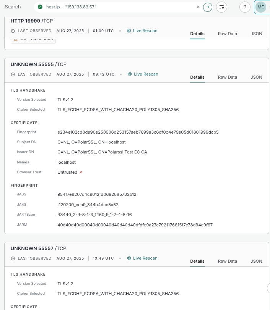Open Raw Data tab for HTTP 19999

[x=227, y=34]
